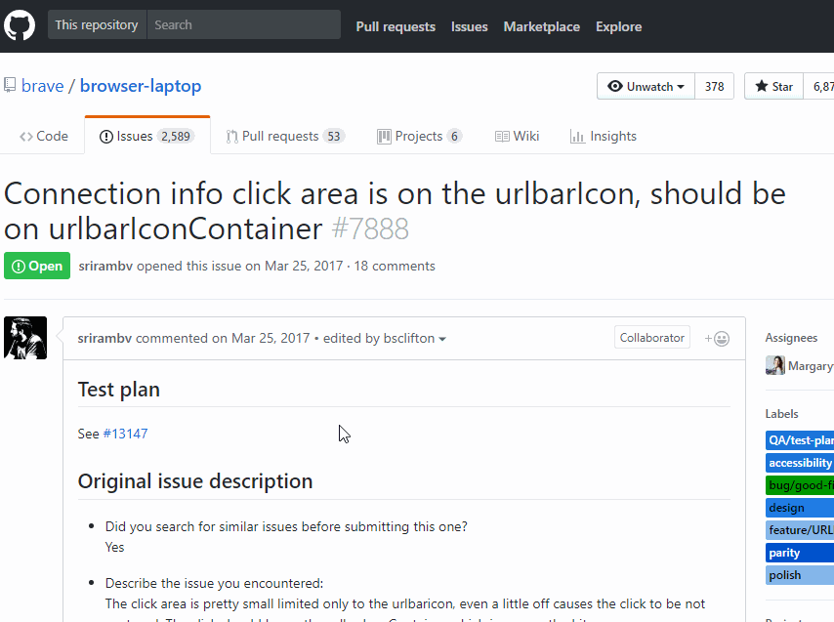Click the Projects tab board icon

click(x=384, y=137)
